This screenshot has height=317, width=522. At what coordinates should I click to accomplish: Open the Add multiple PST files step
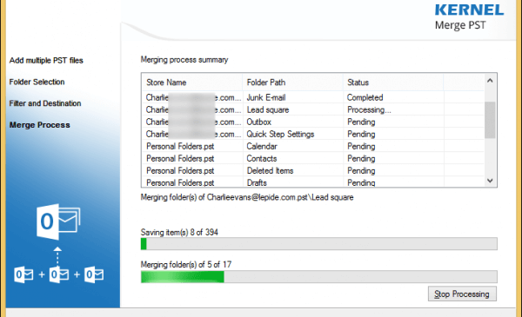(46, 61)
